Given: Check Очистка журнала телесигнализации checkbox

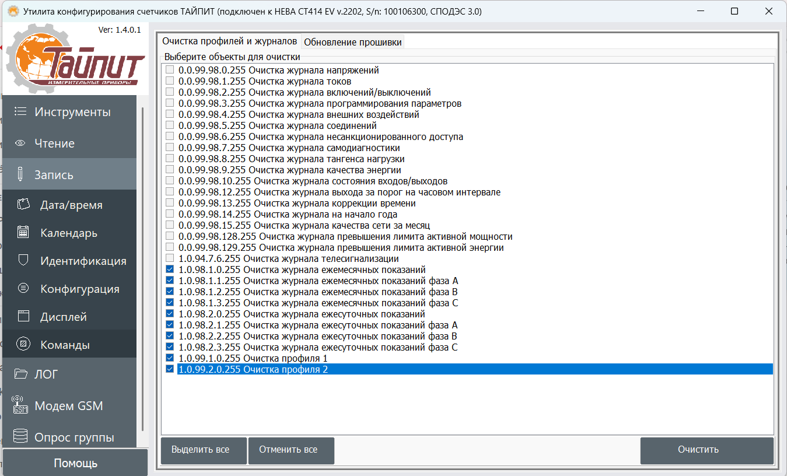Looking at the screenshot, I should pyautogui.click(x=170, y=258).
